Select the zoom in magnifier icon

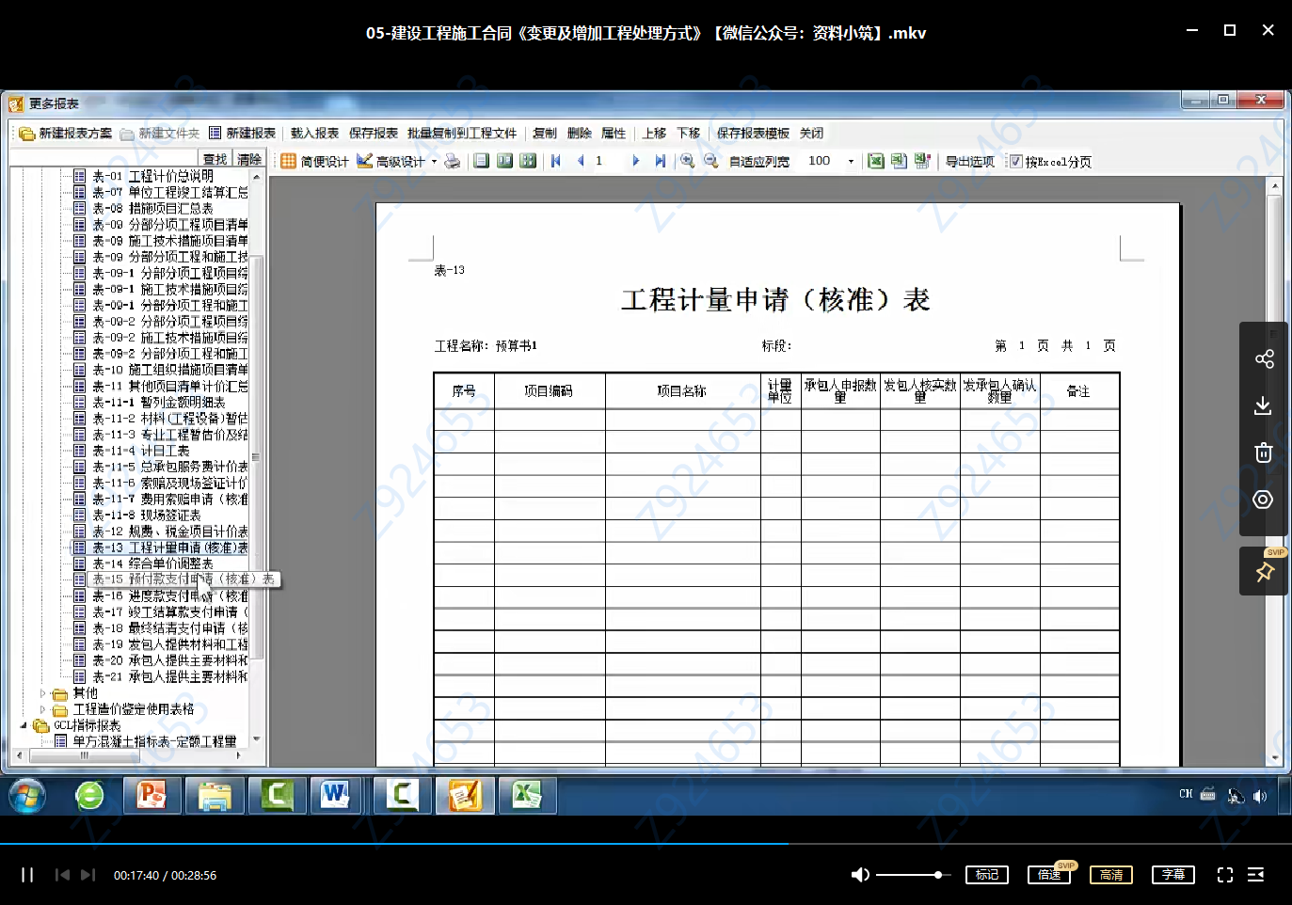[685, 161]
